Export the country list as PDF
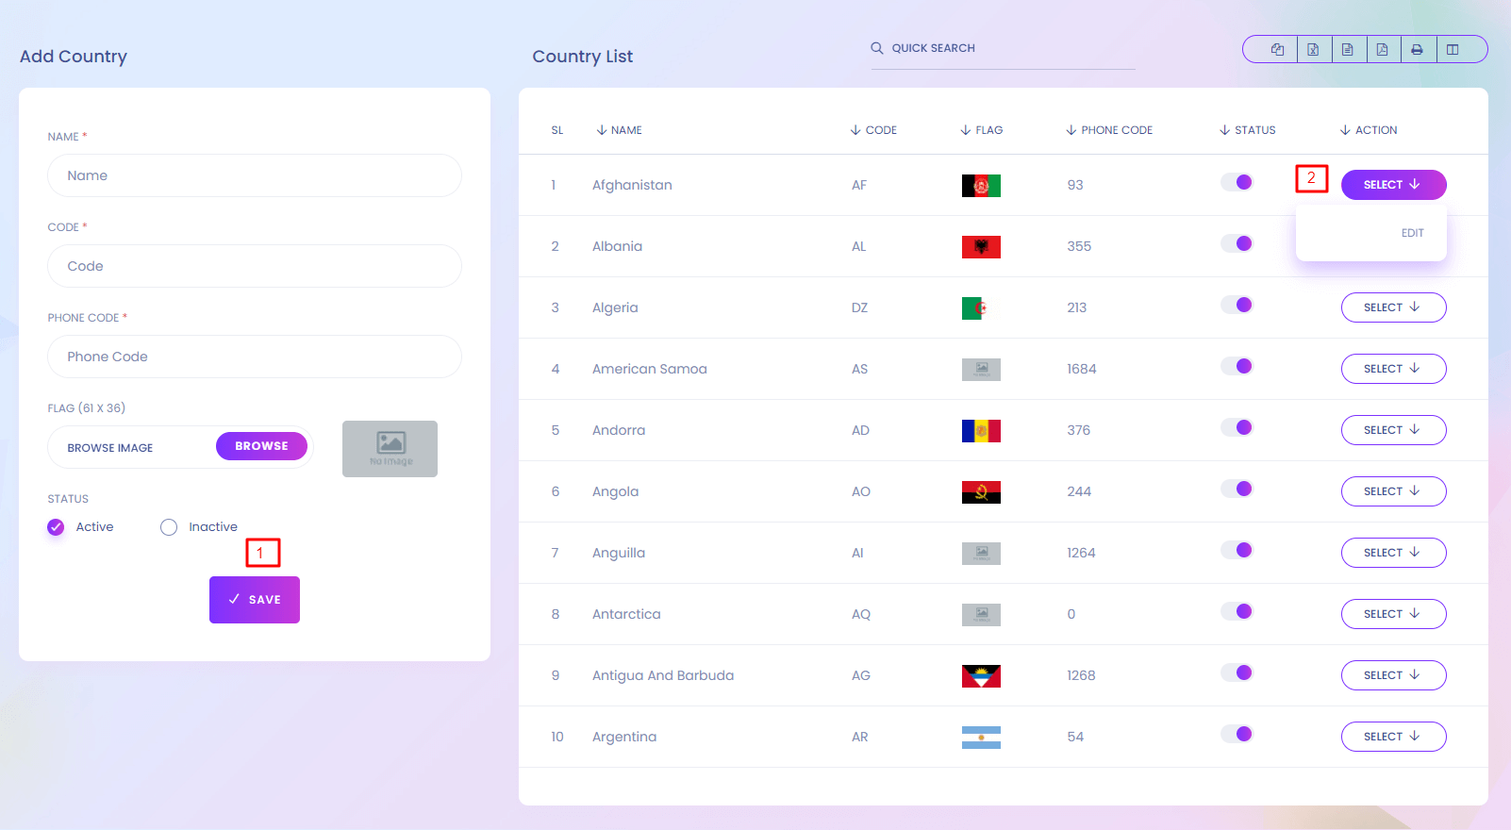 pos(1382,50)
